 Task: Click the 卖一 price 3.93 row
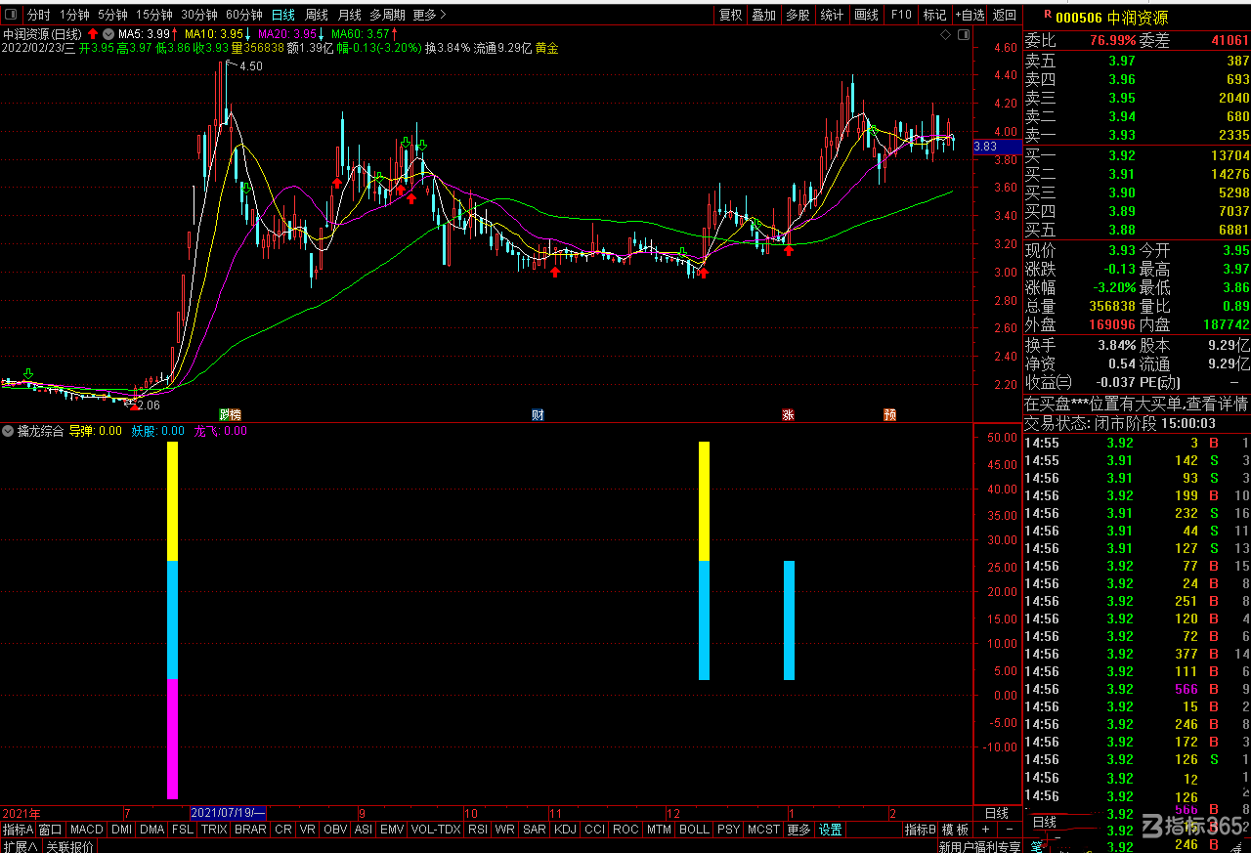[x=1137, y=135]
